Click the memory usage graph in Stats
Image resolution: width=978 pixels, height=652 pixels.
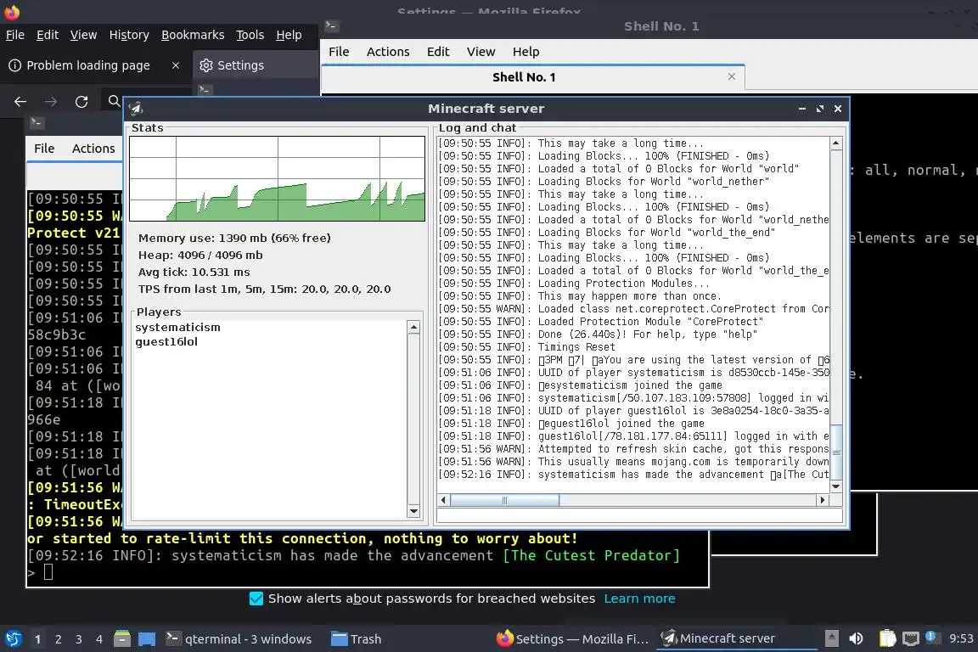coord(277,178)
